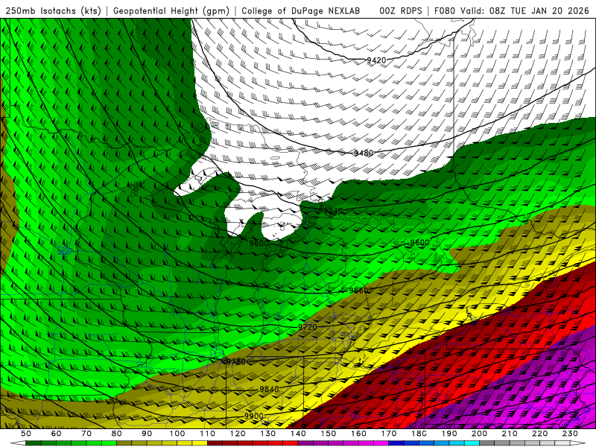Click the western 9600 contour label by the white notch
Viewport: 596px width, 447px height.
[259, 243]
